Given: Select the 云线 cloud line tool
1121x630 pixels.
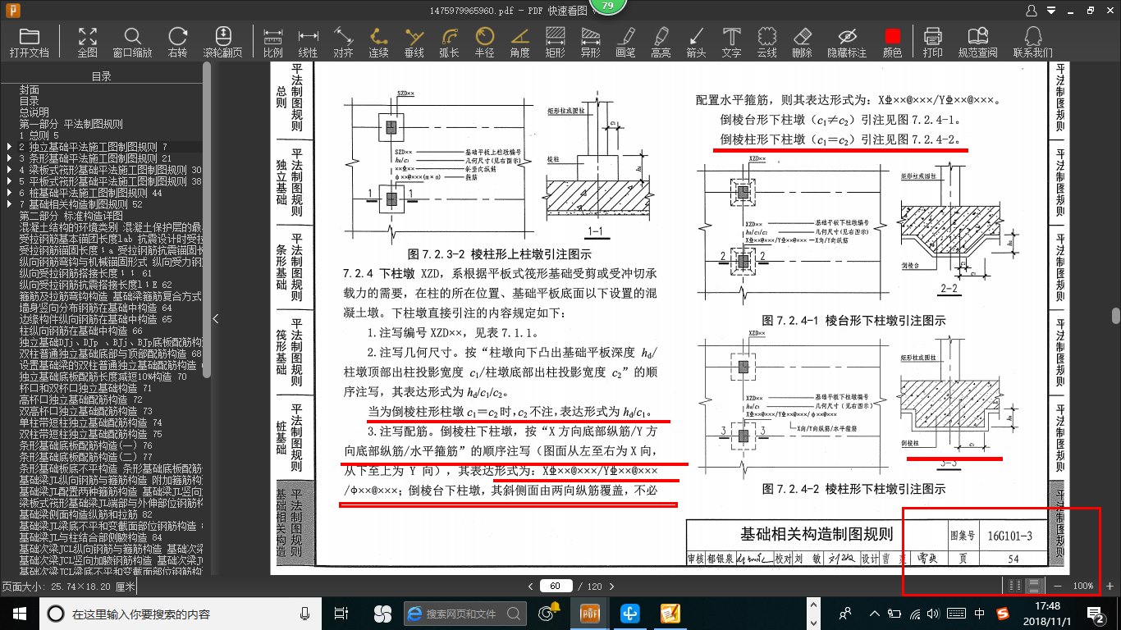Looking at the screenshot, I should point(766,43).
